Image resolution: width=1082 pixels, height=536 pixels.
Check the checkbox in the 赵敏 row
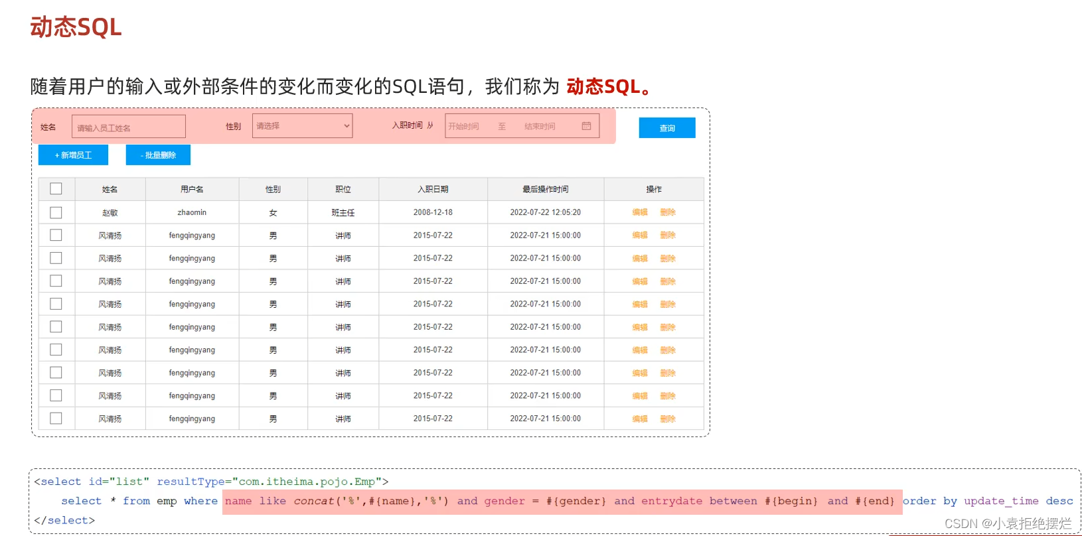(x=56, y=212)
